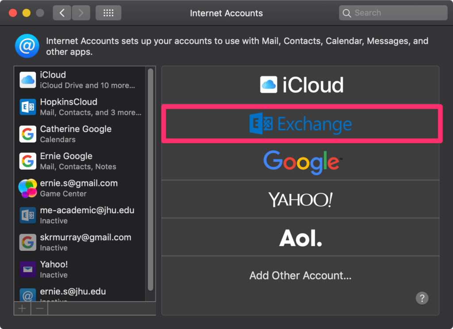This screenshot has width=453, height=329.
Task: Choose Google as the account type
Action: tap(301, 161)
